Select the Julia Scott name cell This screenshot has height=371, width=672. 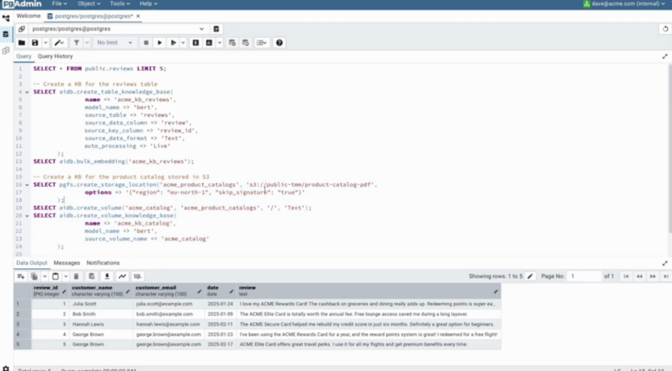pos(101,304)
